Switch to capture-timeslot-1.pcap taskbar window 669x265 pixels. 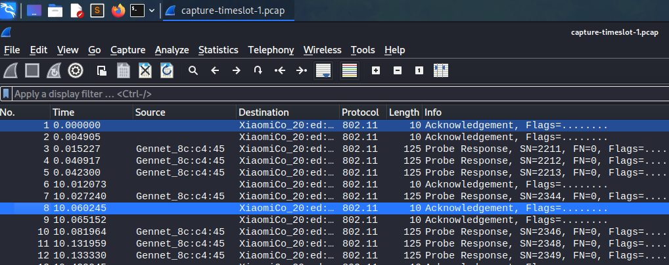point(229,11)
